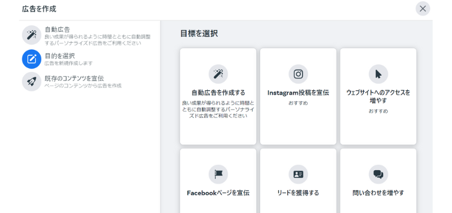Pick the リードを獲得する goal title
The height and width of the screenshot is (213, 452).
pyautogui.click(x=298, y=192)
